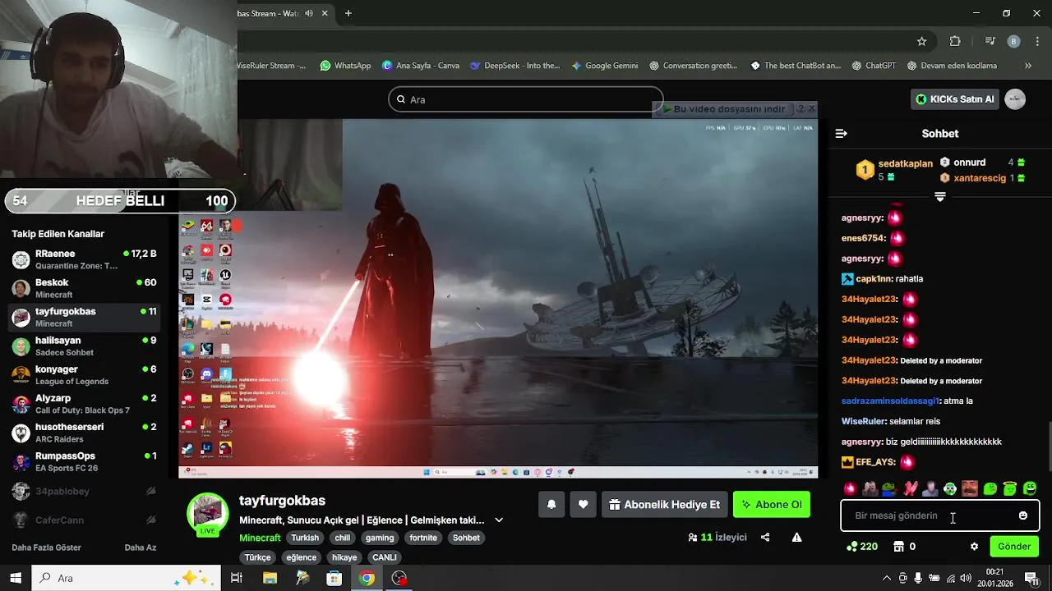
Task: Expand the stream title details chevron
Action: tap(499, 520)
